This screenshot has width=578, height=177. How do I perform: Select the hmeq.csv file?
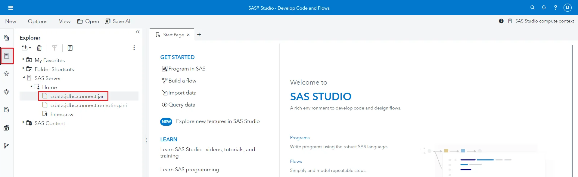(x=62, y=114)
